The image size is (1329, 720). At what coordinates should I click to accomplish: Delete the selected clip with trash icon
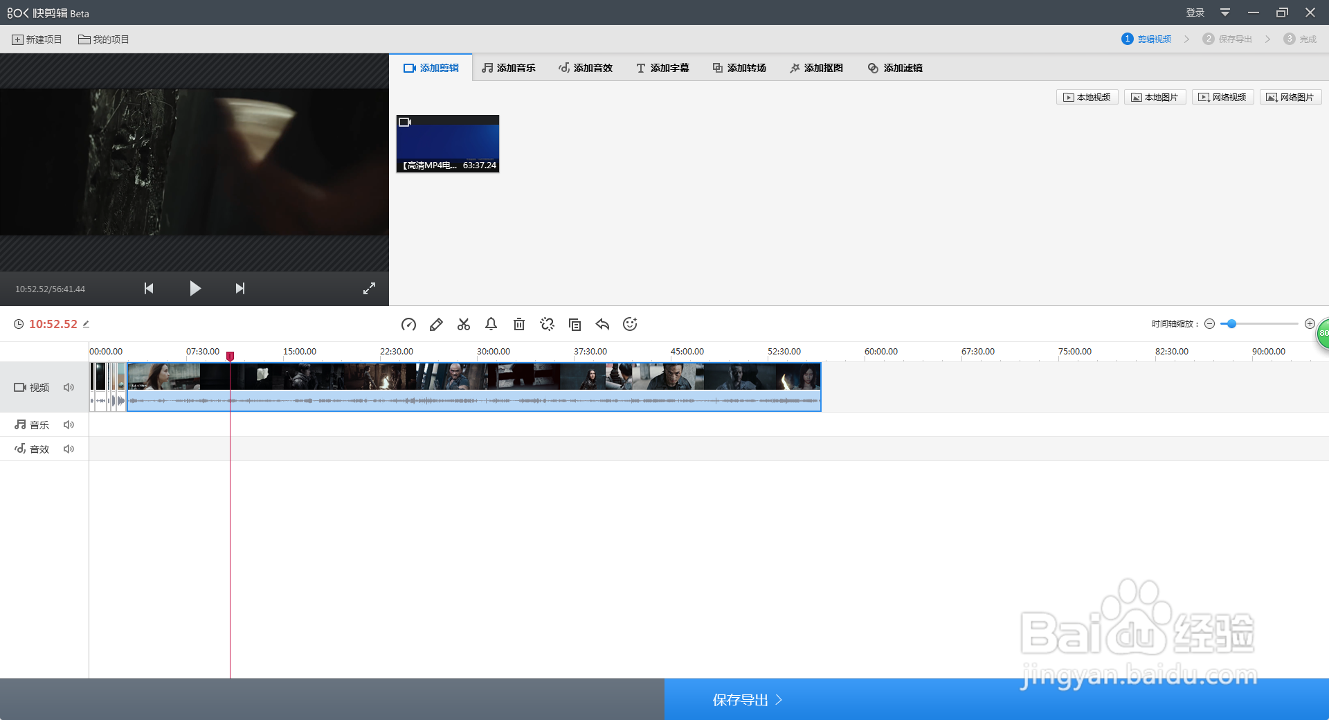[x=519, y=324]
